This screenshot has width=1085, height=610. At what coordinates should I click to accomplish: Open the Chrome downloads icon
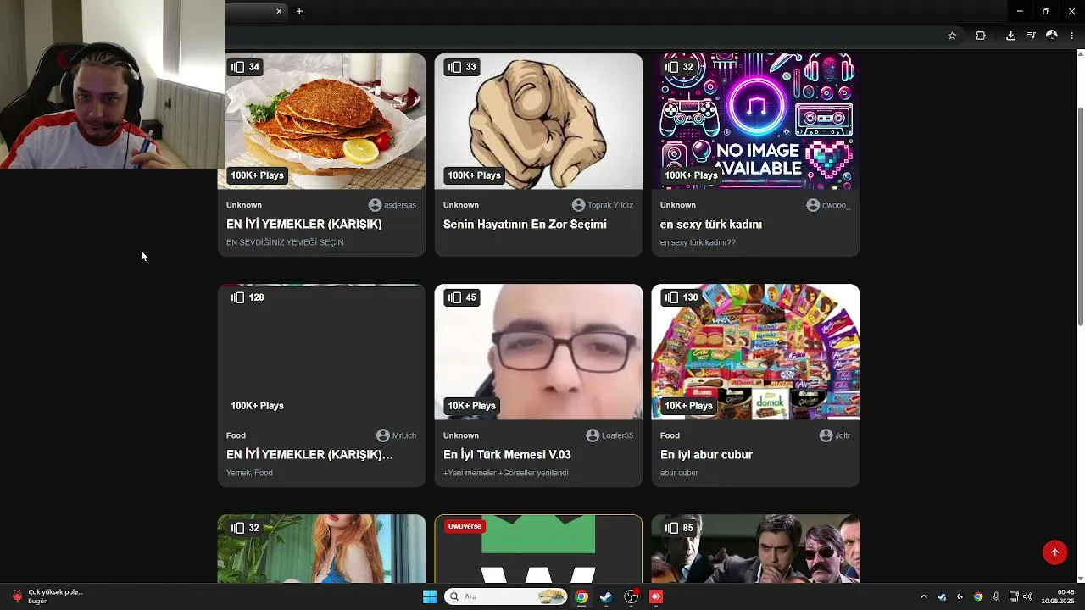pyautogui.click(x=1010, y=36)
